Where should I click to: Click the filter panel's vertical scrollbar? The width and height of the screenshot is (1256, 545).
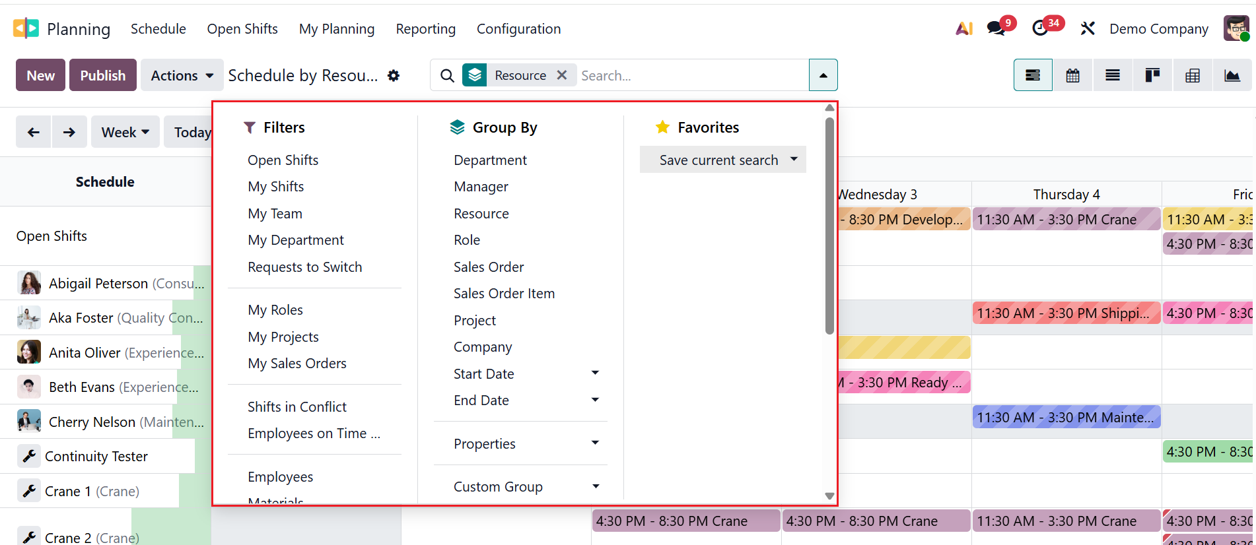[x=829, y=224]
